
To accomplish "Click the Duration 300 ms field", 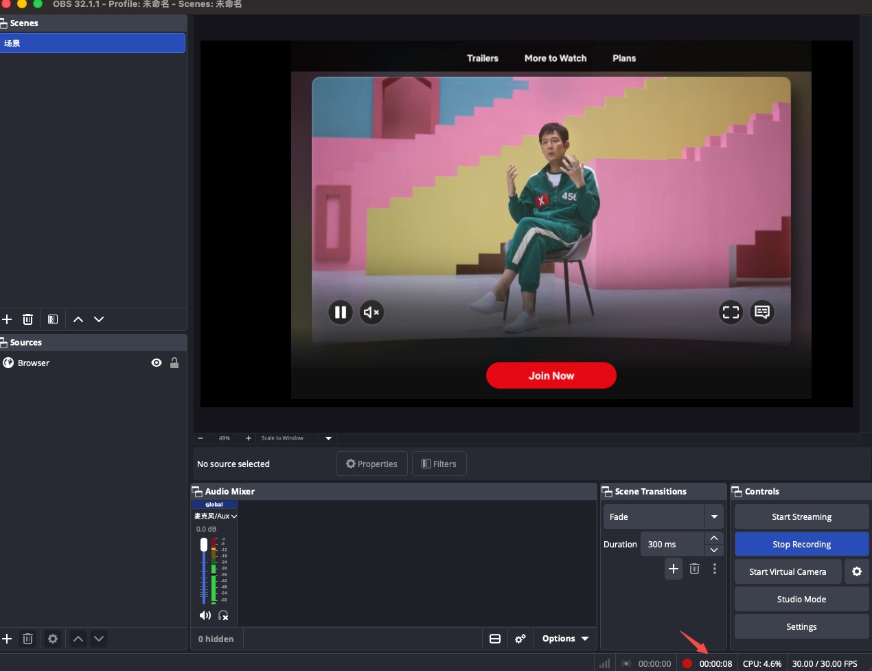I will [672, 544].
